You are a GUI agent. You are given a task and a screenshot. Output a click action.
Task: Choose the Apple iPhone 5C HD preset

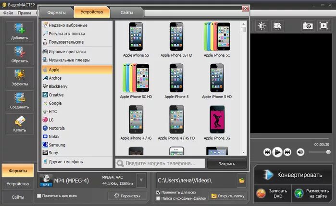click(x=136, y=81)
